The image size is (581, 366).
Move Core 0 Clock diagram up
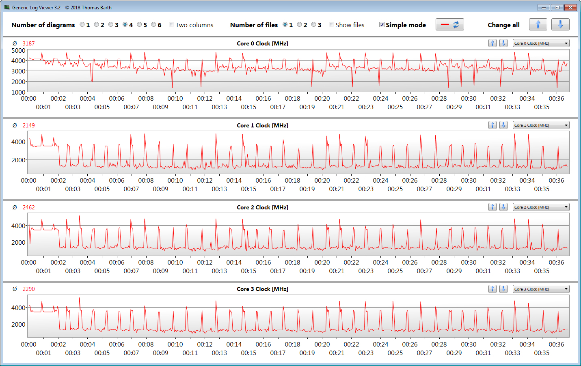tap(492, 43)
